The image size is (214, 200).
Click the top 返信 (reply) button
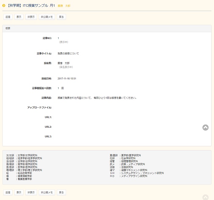coord(8,17)
